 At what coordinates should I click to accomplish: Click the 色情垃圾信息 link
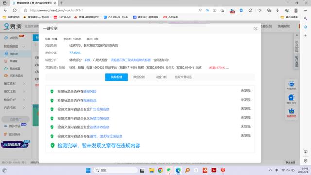pyautogui.click(x=100, y=118)
